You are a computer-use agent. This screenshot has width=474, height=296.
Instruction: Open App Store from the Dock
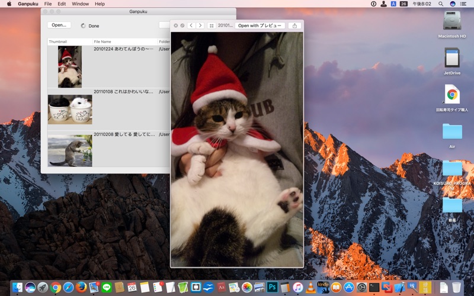point(349,287)
